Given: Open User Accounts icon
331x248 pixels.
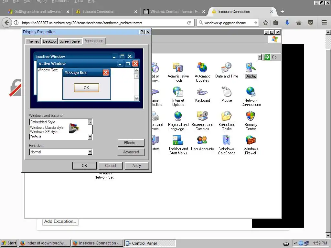Looking at the screenshot, I should pos(202,143).
